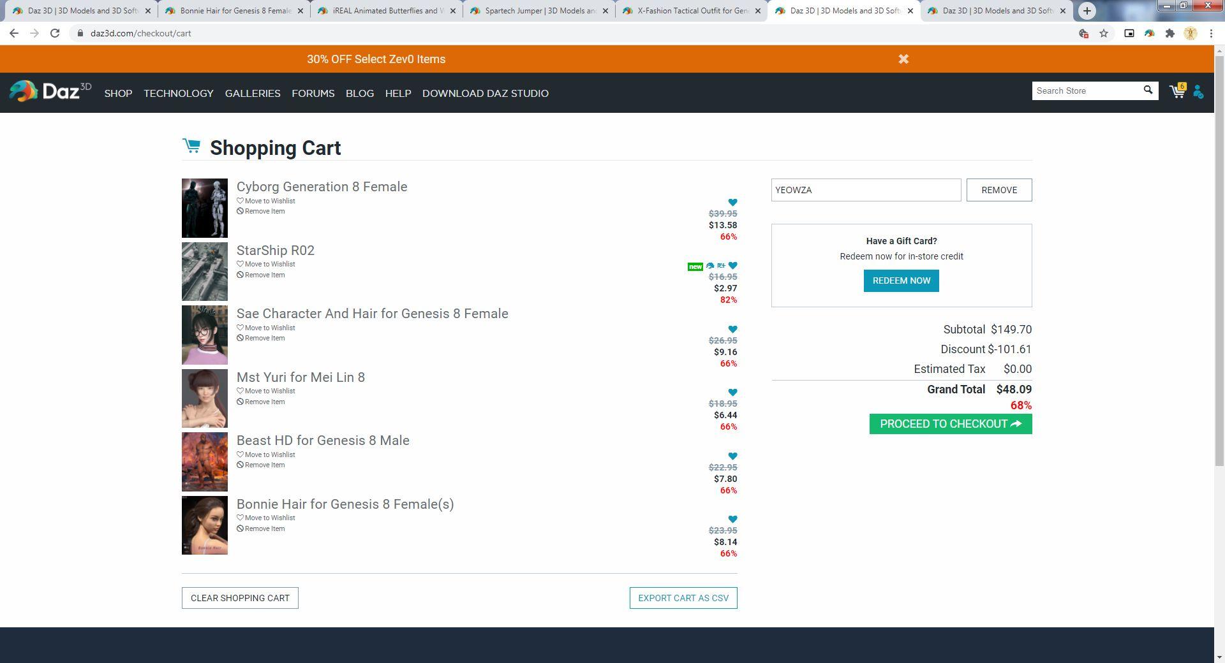Click the wishlist heart for Beast HD
This screenshot has height=663, width=1225.
coord(732,456)
